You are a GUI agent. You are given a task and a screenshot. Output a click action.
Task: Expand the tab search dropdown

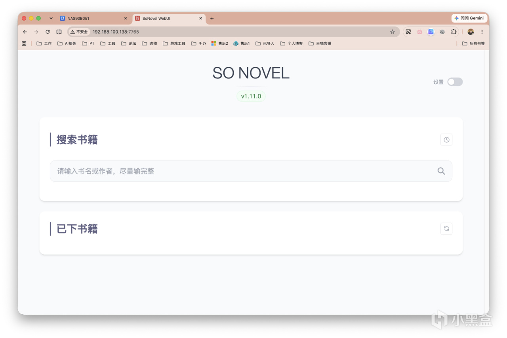(x=51, y=18)
